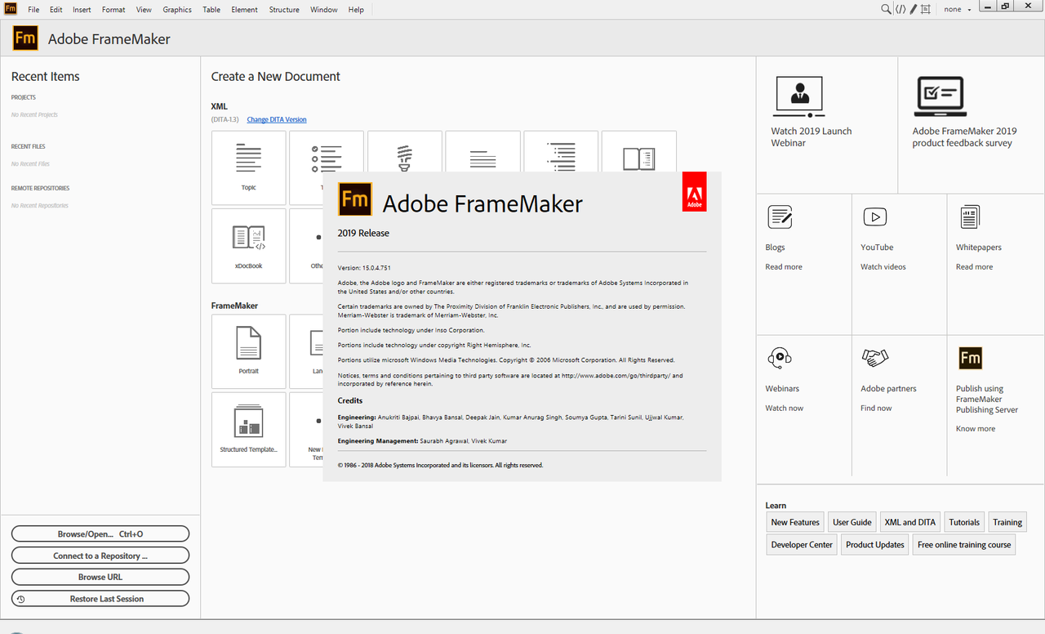Viewport: 1045px width, 634px height.
Task: Click Know more under Publishing Server
Action: tap(976, 429)
